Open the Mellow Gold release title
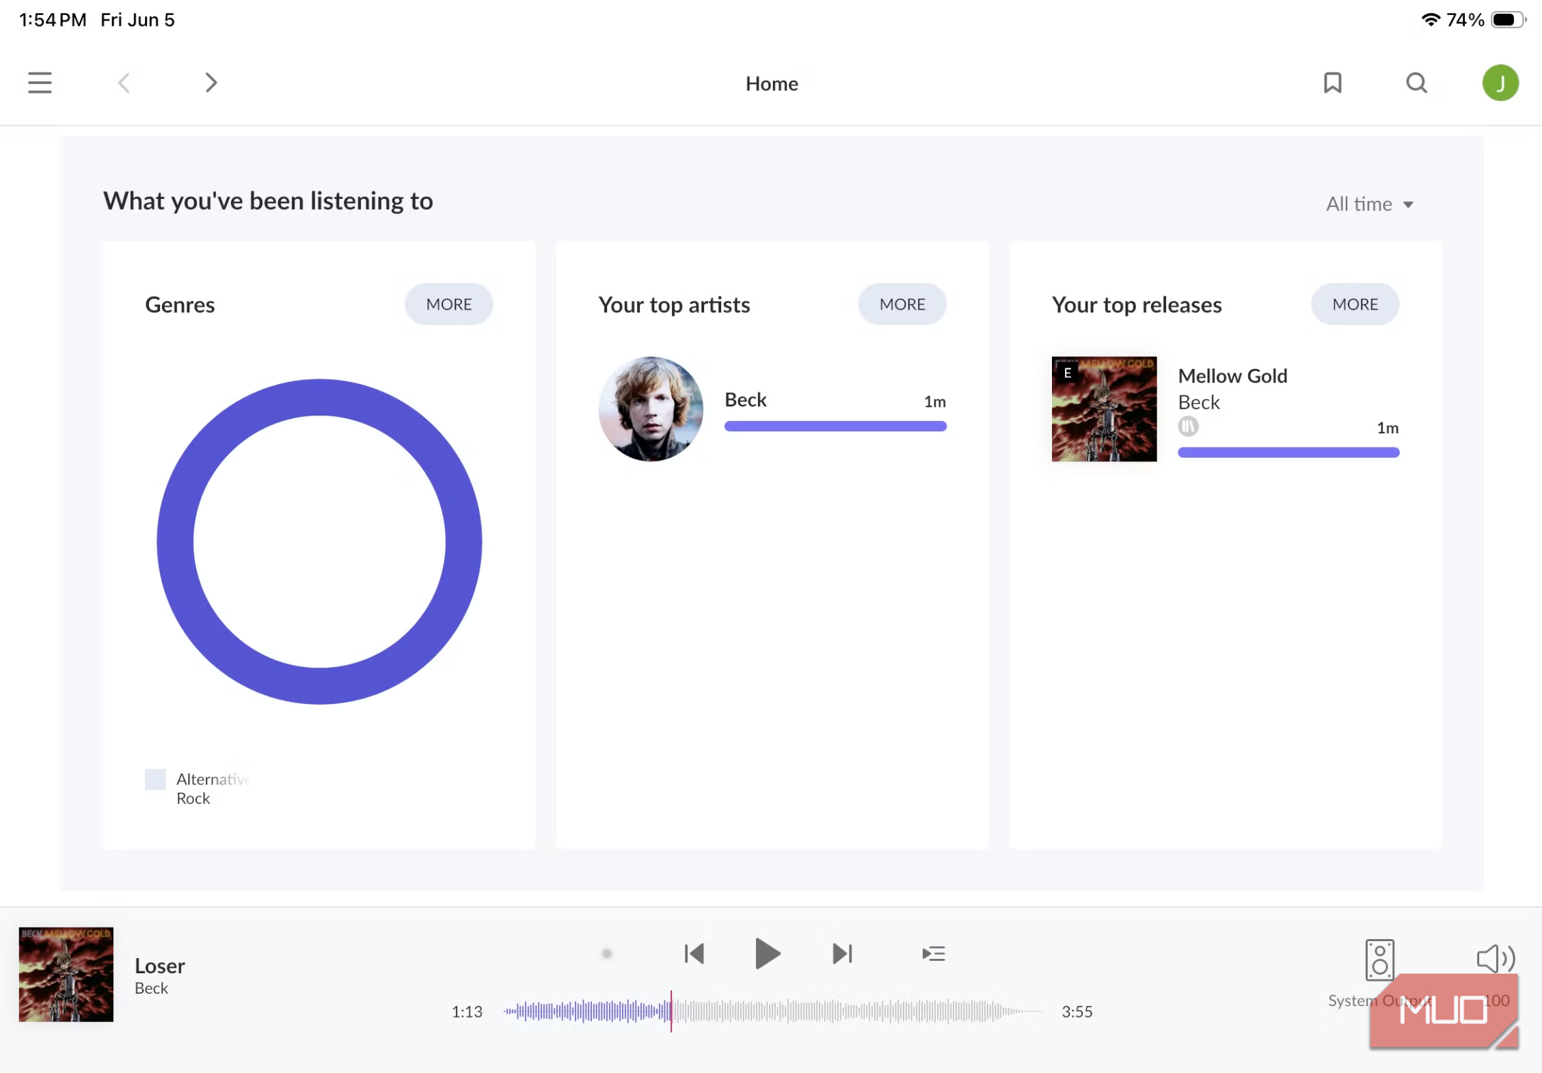This screenshot has height=1073, width=1542. coord(1232,375)
